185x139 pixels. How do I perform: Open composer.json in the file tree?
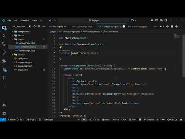tap(25, 62)
